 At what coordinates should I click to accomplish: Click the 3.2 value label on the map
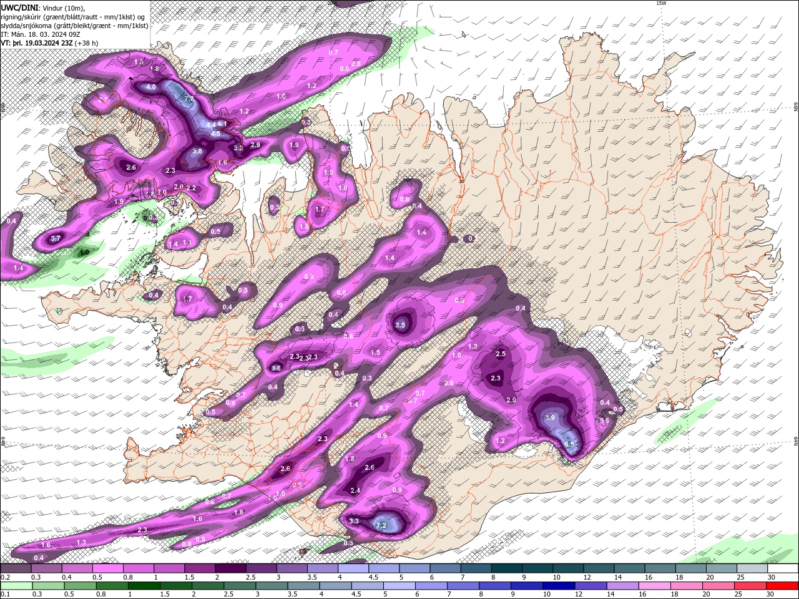238,149
